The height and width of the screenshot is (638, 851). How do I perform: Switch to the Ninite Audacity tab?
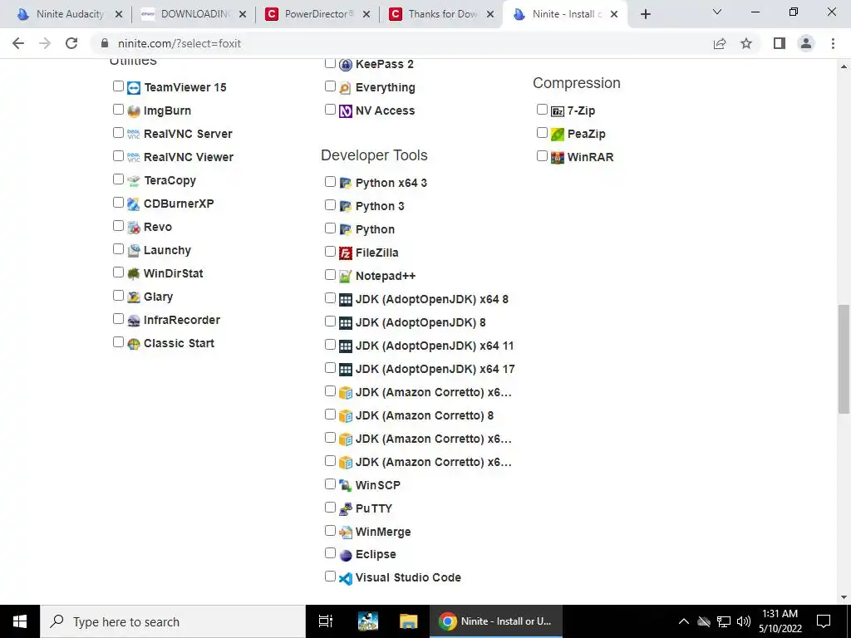pyautogui.click(x=68, y=14)
